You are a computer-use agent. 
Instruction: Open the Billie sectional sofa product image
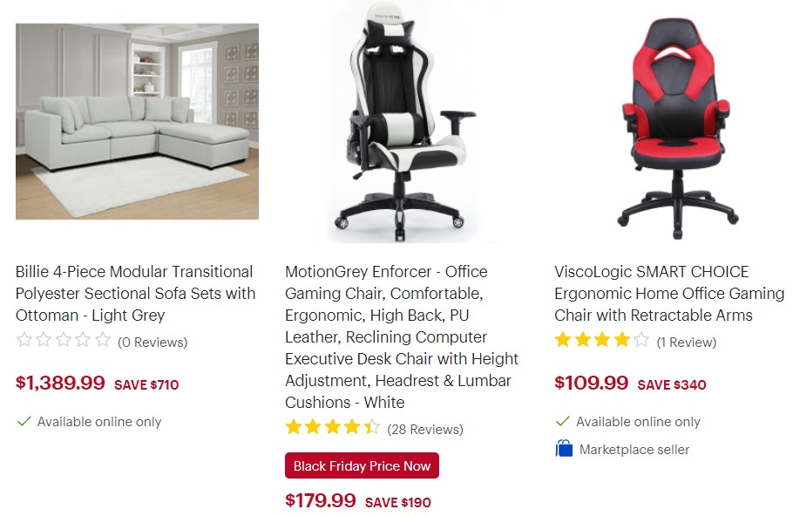click(137, 121)
